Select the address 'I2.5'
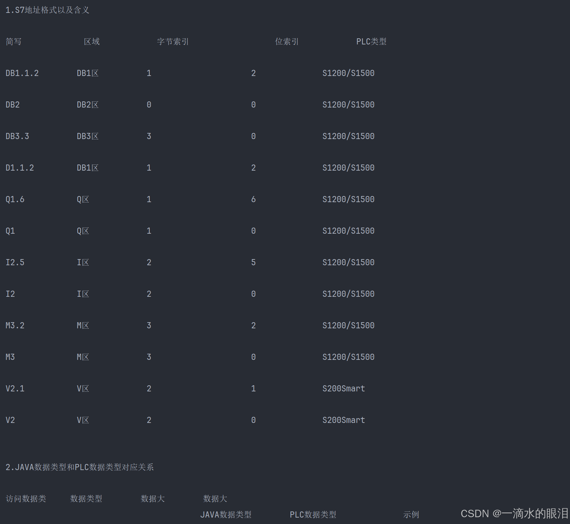The height and width of the screenshot is (524, 570). 15,263
